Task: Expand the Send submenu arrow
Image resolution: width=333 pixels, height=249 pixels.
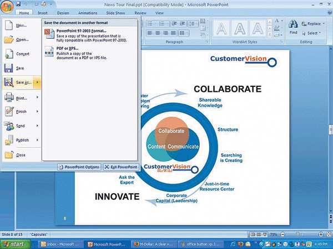Action: [37, 126]
